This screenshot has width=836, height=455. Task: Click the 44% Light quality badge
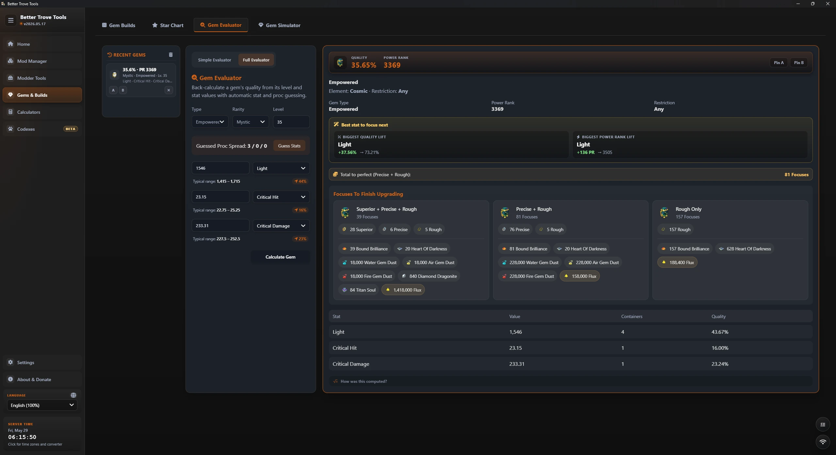300,181
